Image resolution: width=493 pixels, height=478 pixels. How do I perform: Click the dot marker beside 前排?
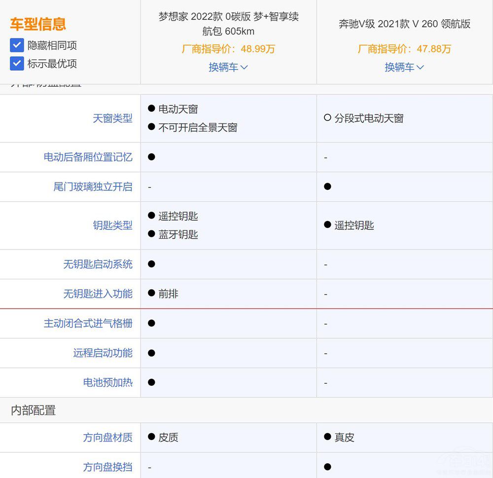[151, 294]
